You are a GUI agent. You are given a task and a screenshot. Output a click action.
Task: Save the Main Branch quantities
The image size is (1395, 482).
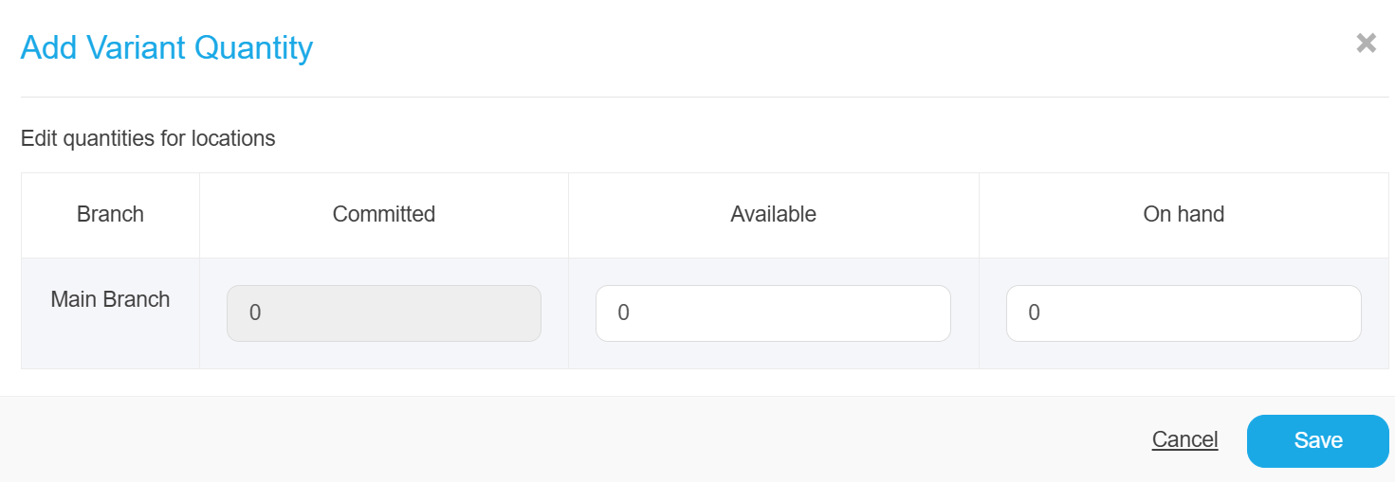(1317, 440)
